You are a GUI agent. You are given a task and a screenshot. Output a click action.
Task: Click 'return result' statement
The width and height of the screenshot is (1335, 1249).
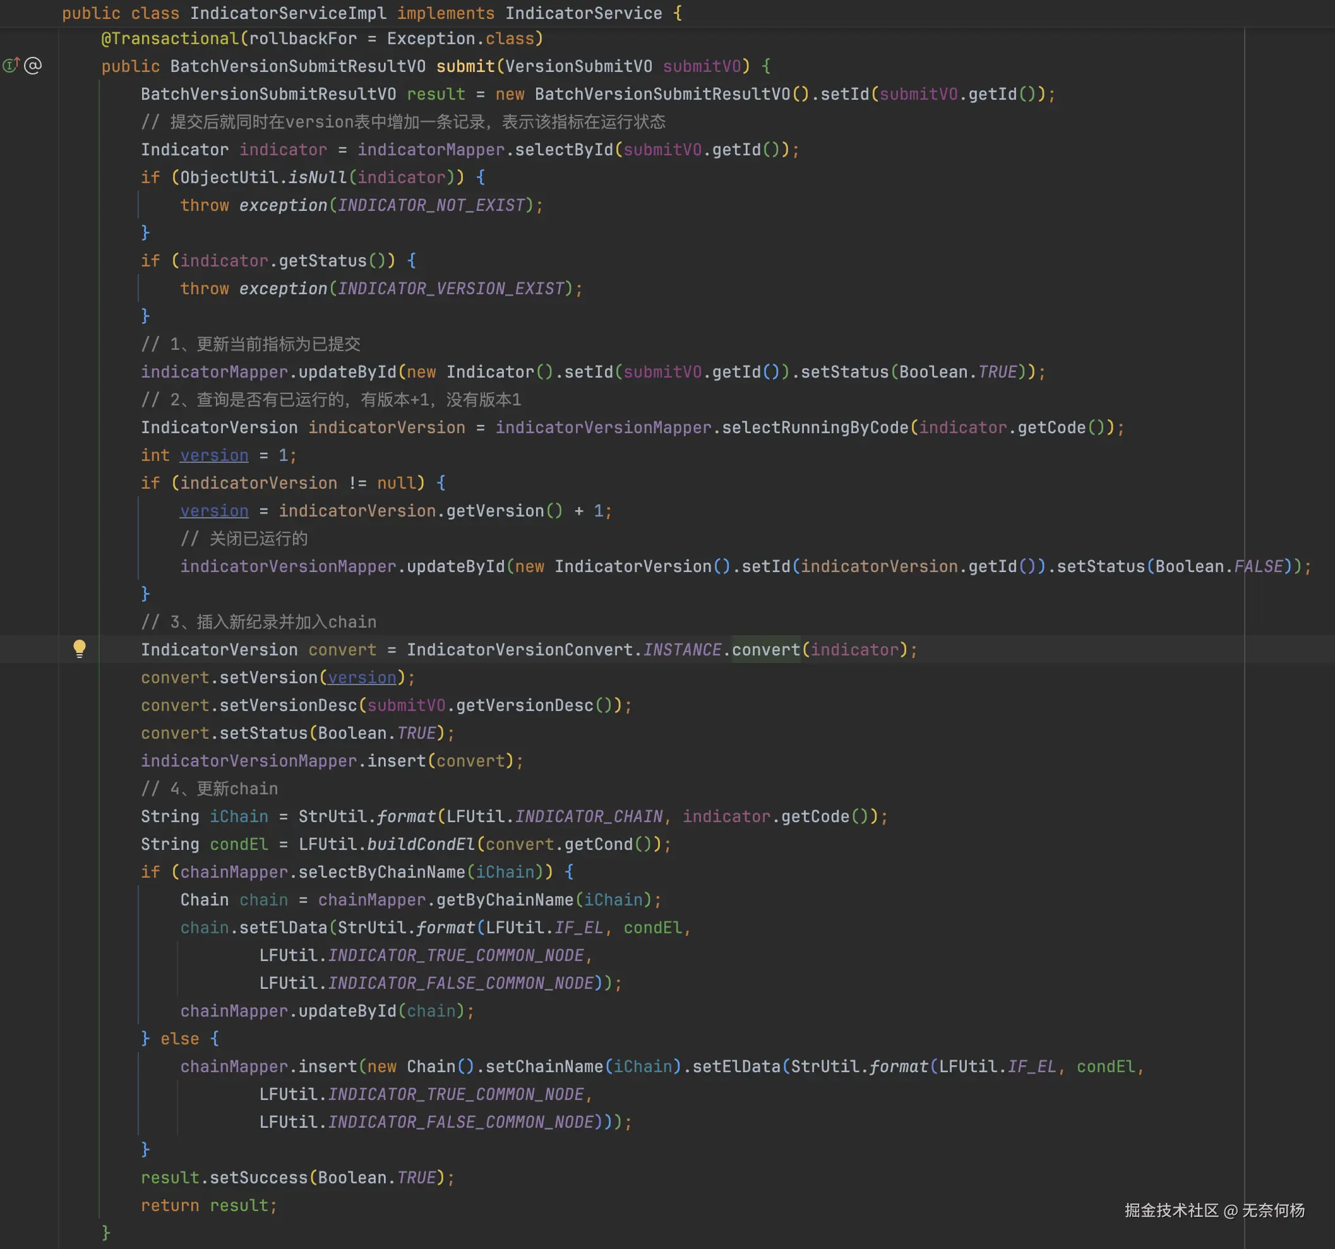208,1205
